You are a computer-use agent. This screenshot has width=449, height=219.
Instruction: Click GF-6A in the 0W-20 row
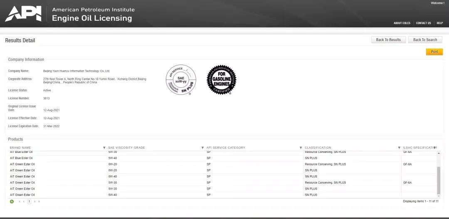pyautogui.click(x=407, y=164)
